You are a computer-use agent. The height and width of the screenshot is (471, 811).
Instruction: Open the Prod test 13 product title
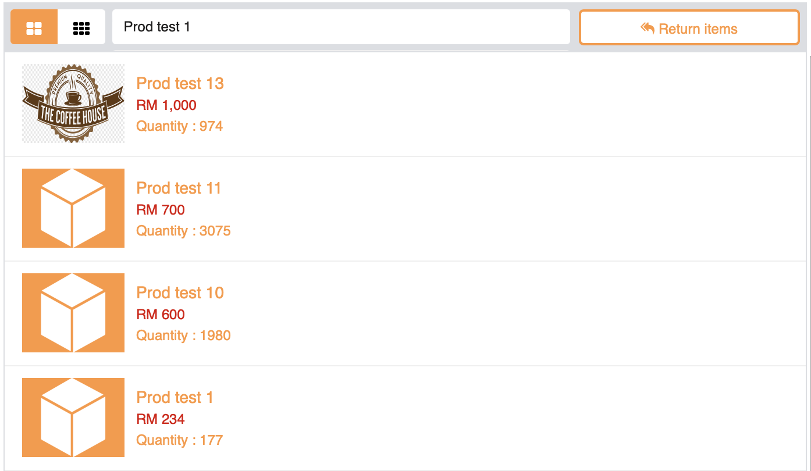[x=180, y=84]
